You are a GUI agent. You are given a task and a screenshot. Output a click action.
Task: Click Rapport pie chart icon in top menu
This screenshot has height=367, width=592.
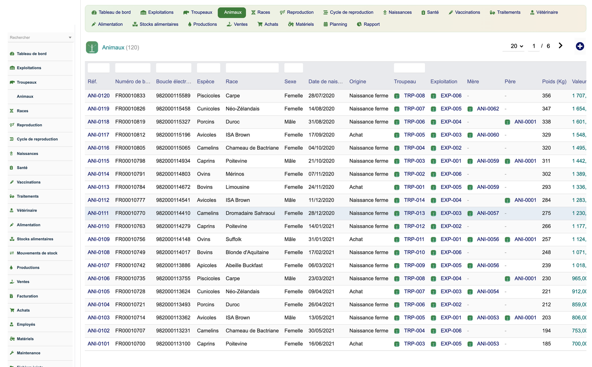pos(359,25)
